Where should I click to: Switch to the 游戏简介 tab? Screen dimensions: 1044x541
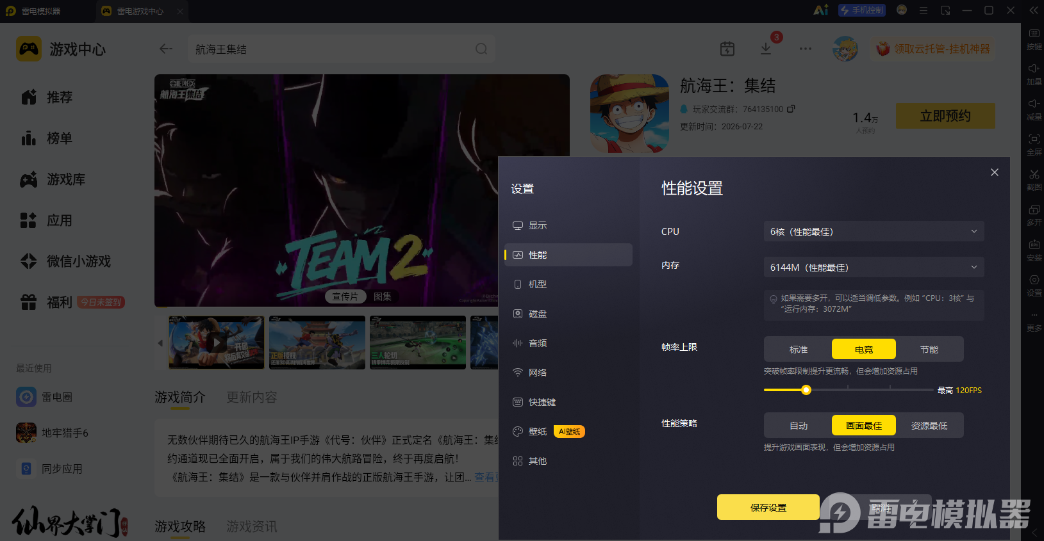[180, 398]
